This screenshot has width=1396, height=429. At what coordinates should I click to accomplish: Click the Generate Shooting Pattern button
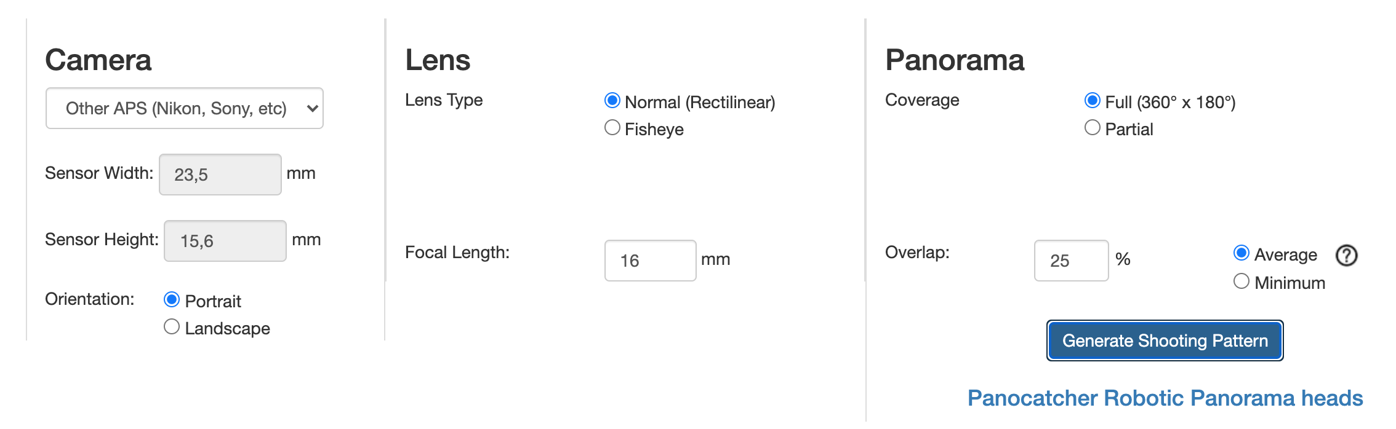click(1165, 340)
